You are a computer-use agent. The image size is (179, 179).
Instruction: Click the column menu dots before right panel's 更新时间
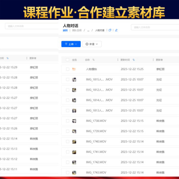(x=118, y=60)
